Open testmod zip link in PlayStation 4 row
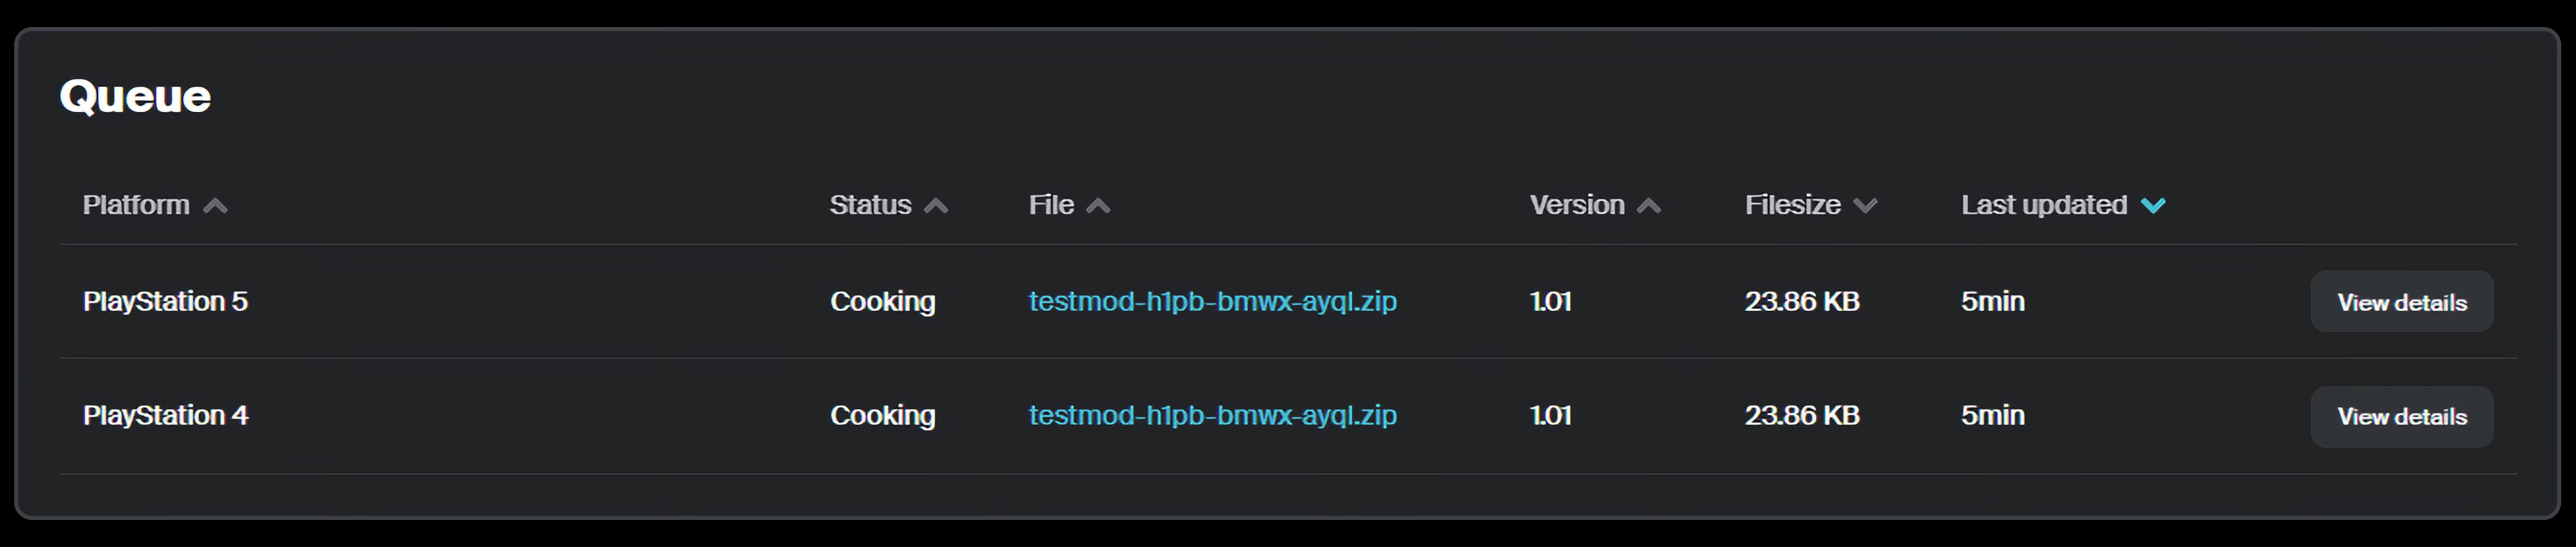The height and width of the screenshot is (547, 2576). (1212, 415)
